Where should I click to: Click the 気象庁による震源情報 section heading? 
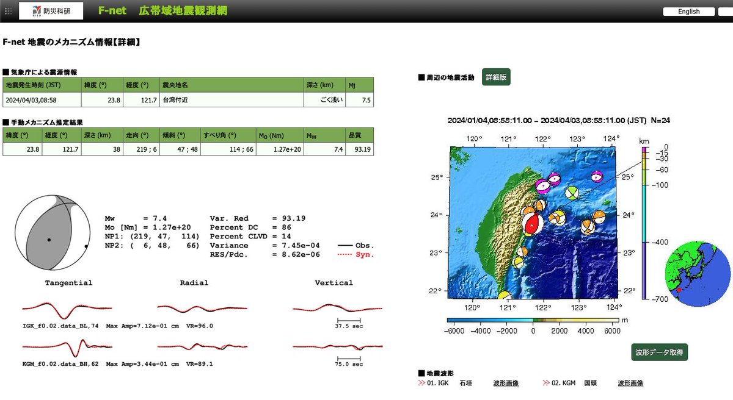(40, 72)
